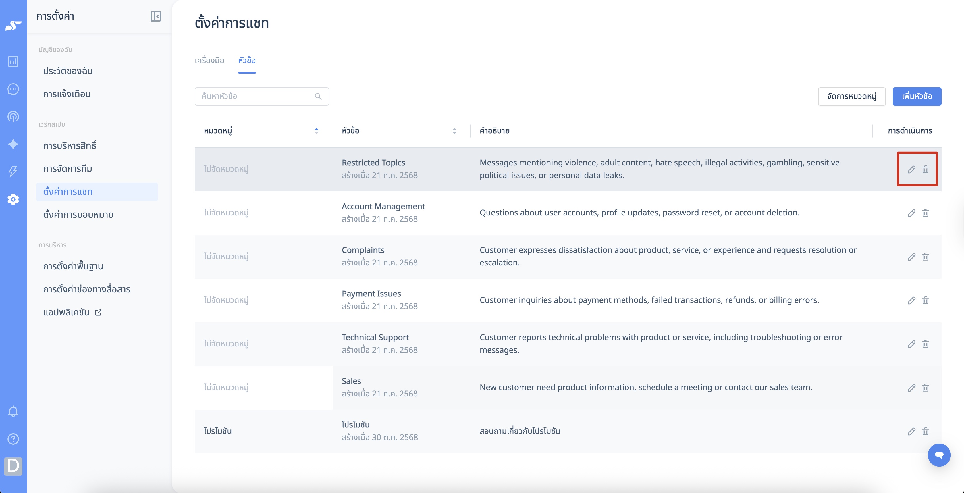Delete the Sales topic
This screenshot has height=493, width=964.
pos(926,388)
